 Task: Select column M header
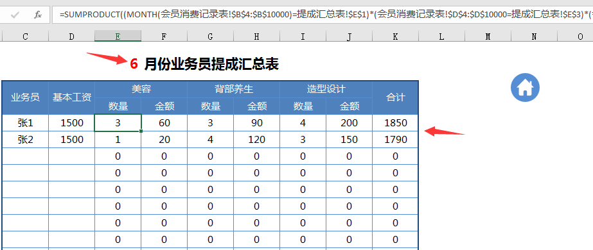pyautogui.click(x=488, y=36)
